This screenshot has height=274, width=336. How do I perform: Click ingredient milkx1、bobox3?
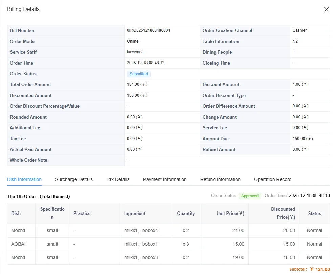[x=141, y=257]
